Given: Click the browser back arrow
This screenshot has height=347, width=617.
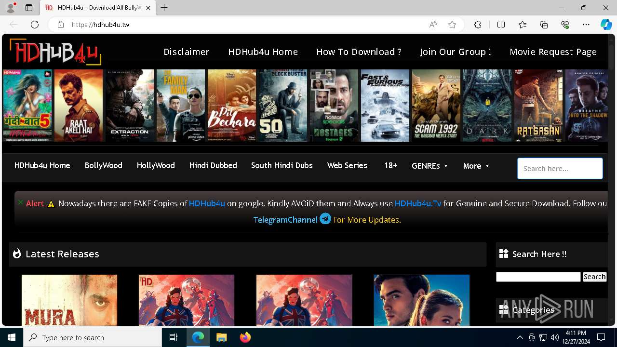Looking at the screenshot, I should pyautogui.click(x=13, y=25).
